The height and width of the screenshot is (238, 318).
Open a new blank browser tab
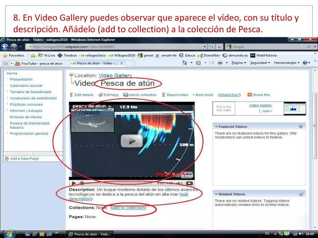(x=130, y=63)
